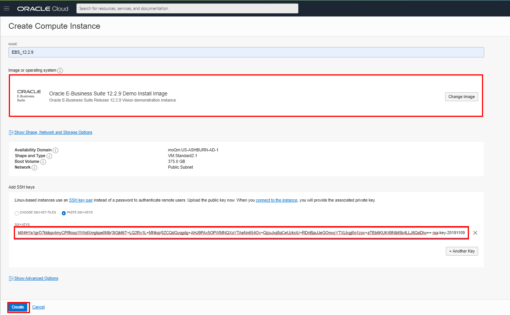Image resolution: width=510 pixels, height=315 pixels.
Task: Click the instance NAME input field
Action: coord(246,52)
